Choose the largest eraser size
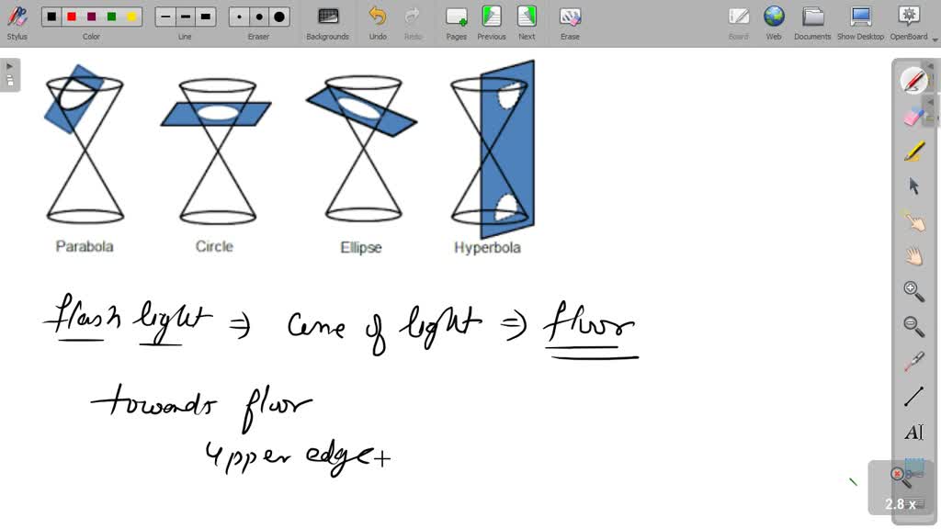This screenshot has width=941, height=529. pyautogui.click(x=278, y=16)
